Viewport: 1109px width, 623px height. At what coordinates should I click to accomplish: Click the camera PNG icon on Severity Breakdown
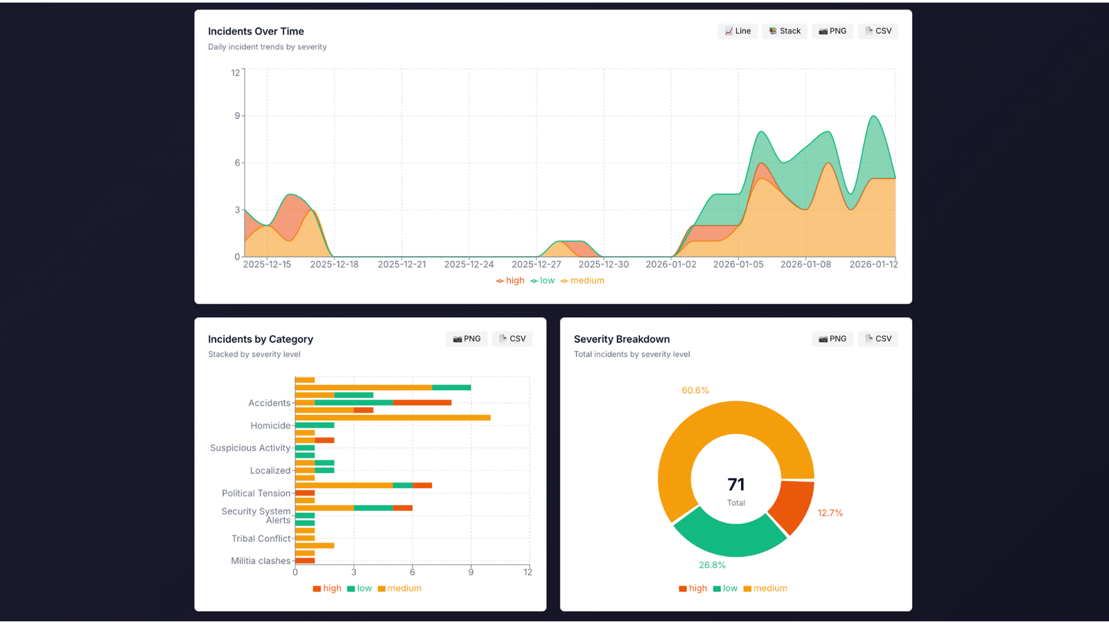(x=823, y=338)
